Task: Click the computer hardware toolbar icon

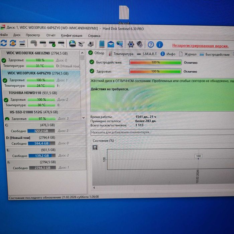Action: coord(91,44)
